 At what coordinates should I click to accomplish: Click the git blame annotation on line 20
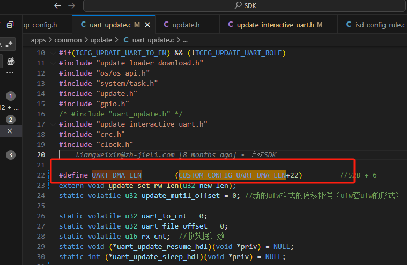point(176,155)
